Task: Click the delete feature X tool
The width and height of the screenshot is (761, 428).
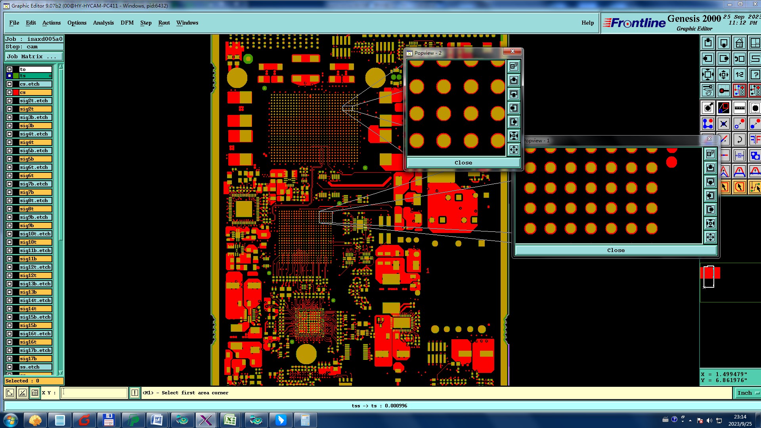Action: coord(723,124)
